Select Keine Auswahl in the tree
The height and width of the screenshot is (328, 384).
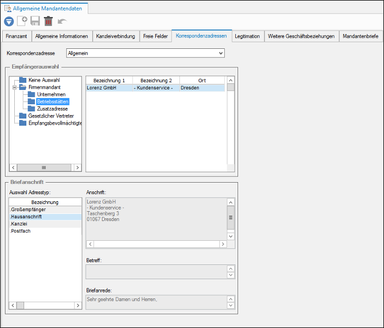[x=44, y=80]
